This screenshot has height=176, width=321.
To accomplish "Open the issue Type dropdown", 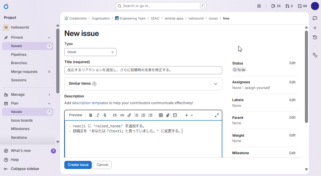I will pos(90,52).
